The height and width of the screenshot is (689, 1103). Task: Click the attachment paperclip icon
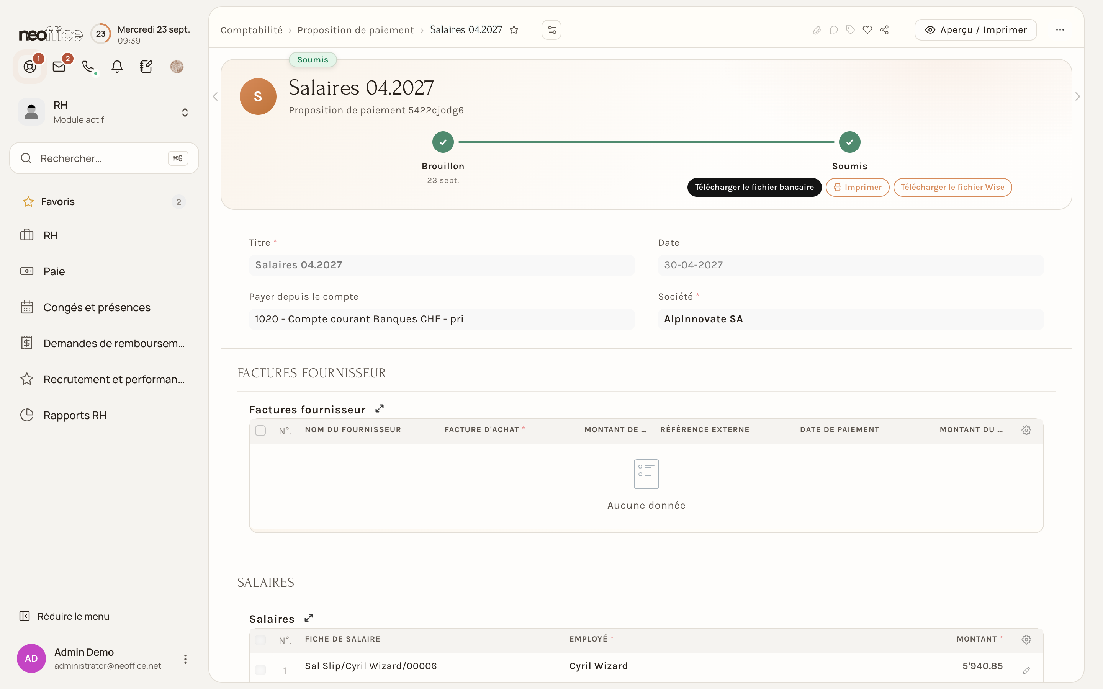pos(817,30)
